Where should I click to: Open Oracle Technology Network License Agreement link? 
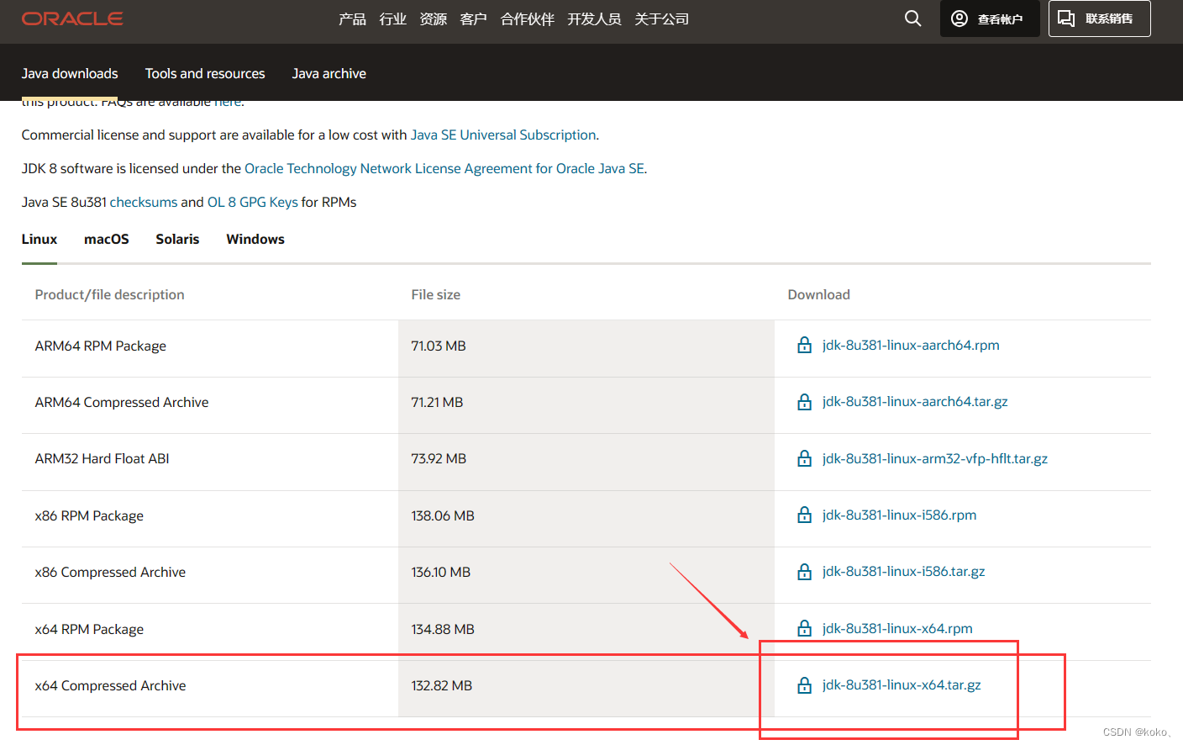click(x=444, y=168)
